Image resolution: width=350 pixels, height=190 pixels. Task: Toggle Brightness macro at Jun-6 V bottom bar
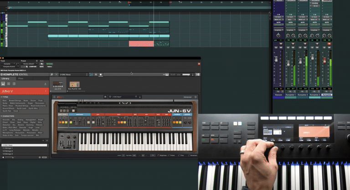[x=163, y=155]
